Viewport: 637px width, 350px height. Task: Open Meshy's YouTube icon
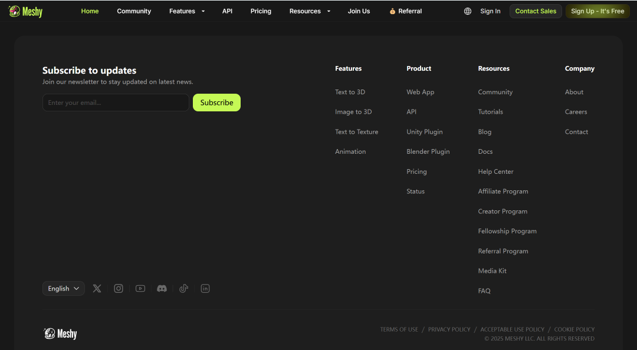click(140, 289)
